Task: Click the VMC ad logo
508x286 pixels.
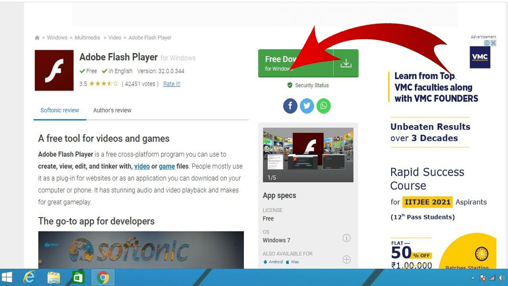Action: coord(480,57)
